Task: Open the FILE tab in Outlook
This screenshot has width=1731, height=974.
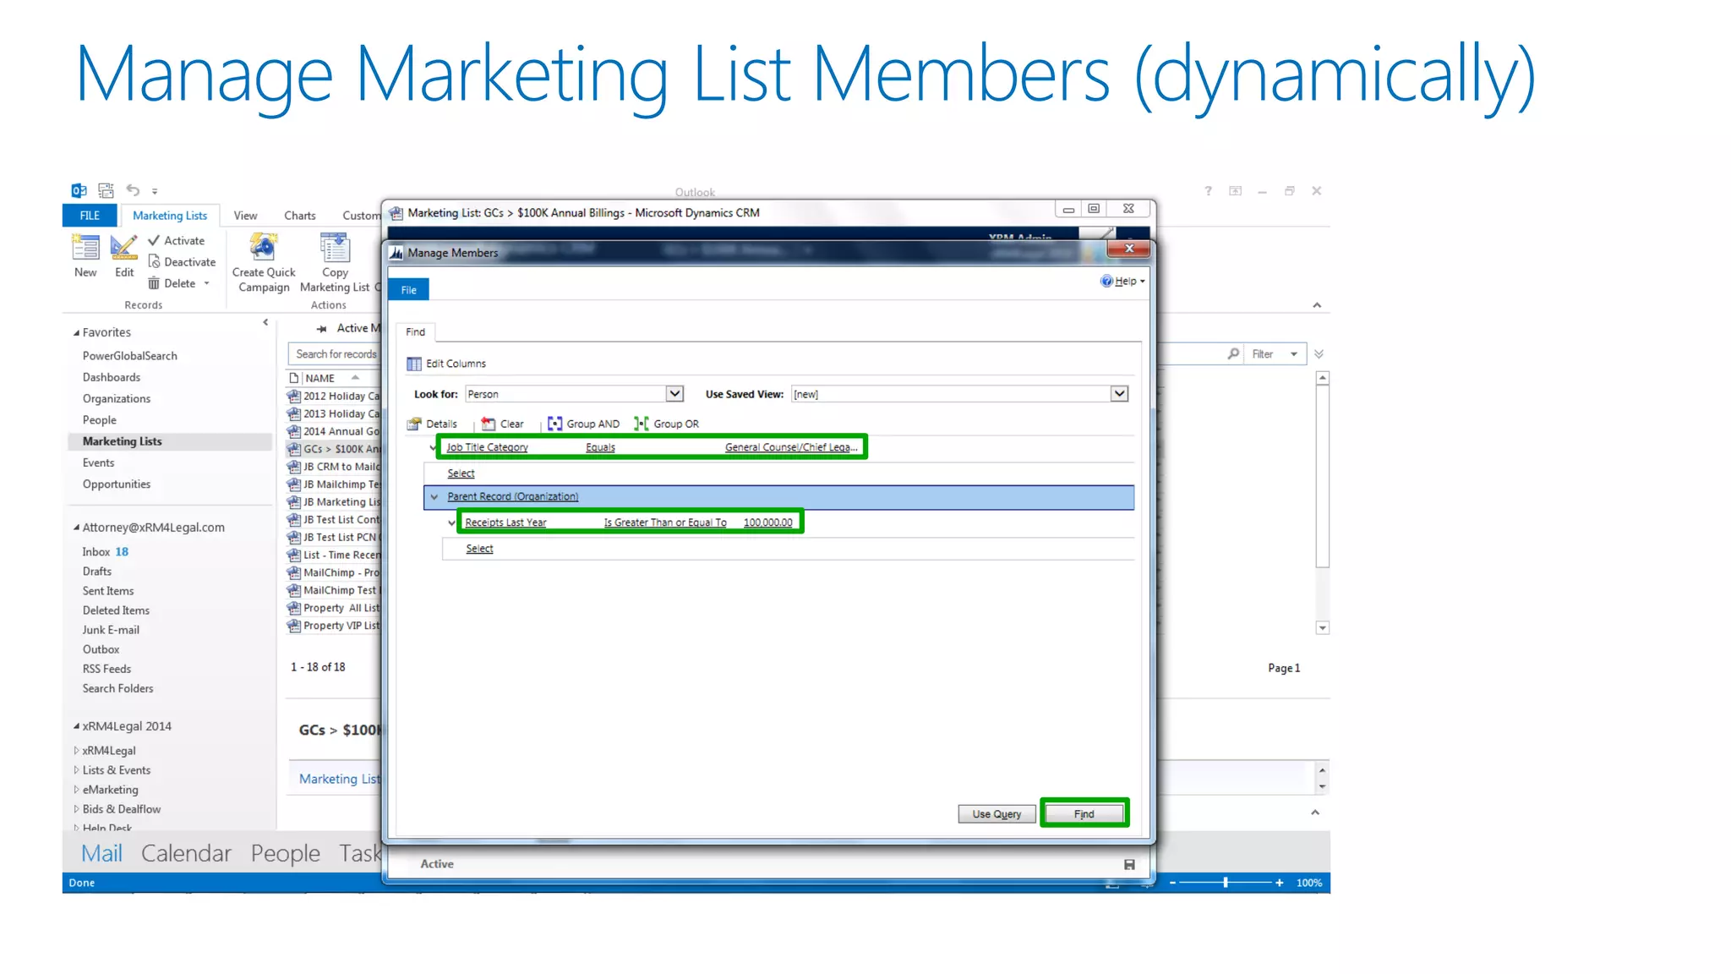Action: [90, 216]
